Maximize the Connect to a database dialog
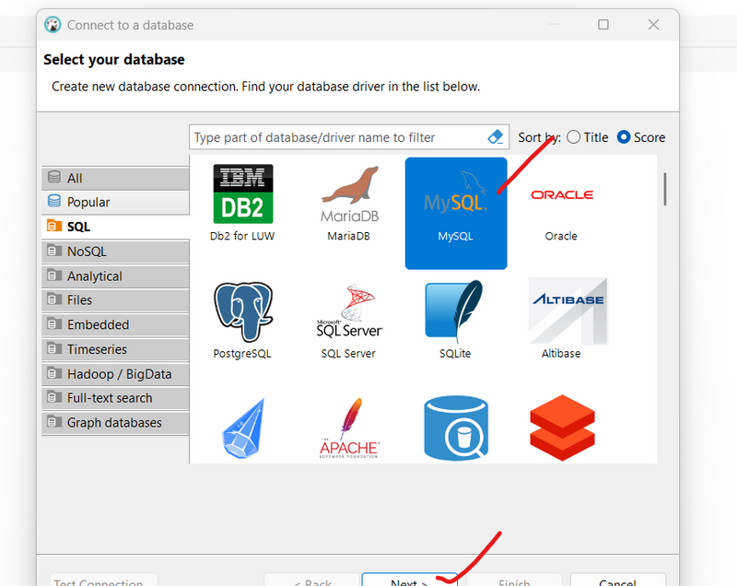 [603, 25]
